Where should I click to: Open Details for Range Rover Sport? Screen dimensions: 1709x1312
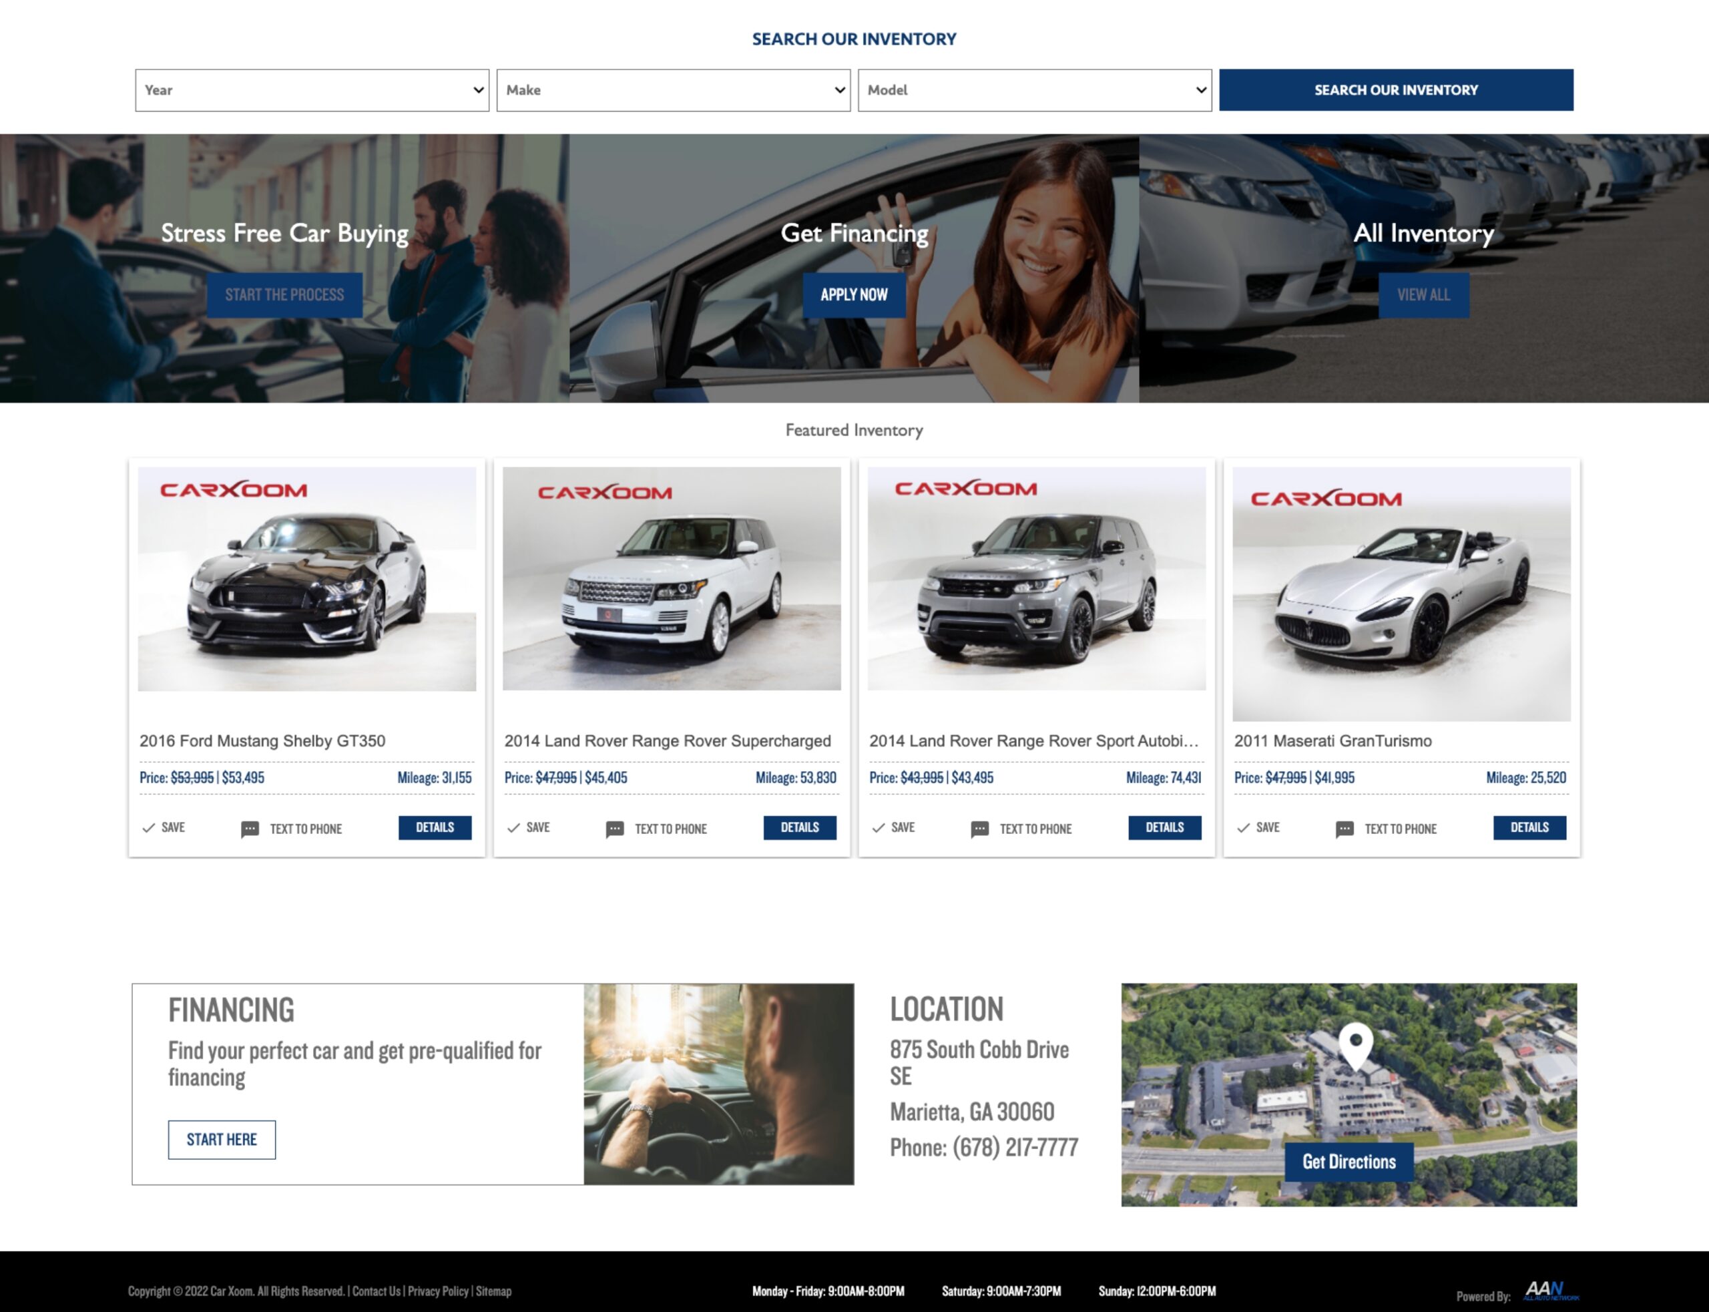pos(1164,828)
